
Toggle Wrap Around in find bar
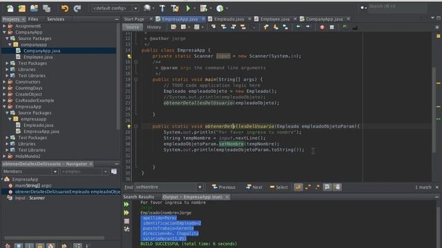[337, 187]
